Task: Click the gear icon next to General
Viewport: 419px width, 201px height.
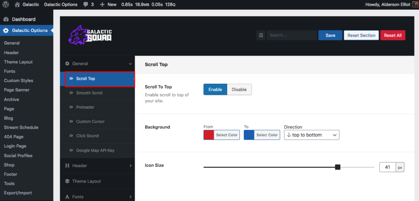Action: [x=68, y=64]
